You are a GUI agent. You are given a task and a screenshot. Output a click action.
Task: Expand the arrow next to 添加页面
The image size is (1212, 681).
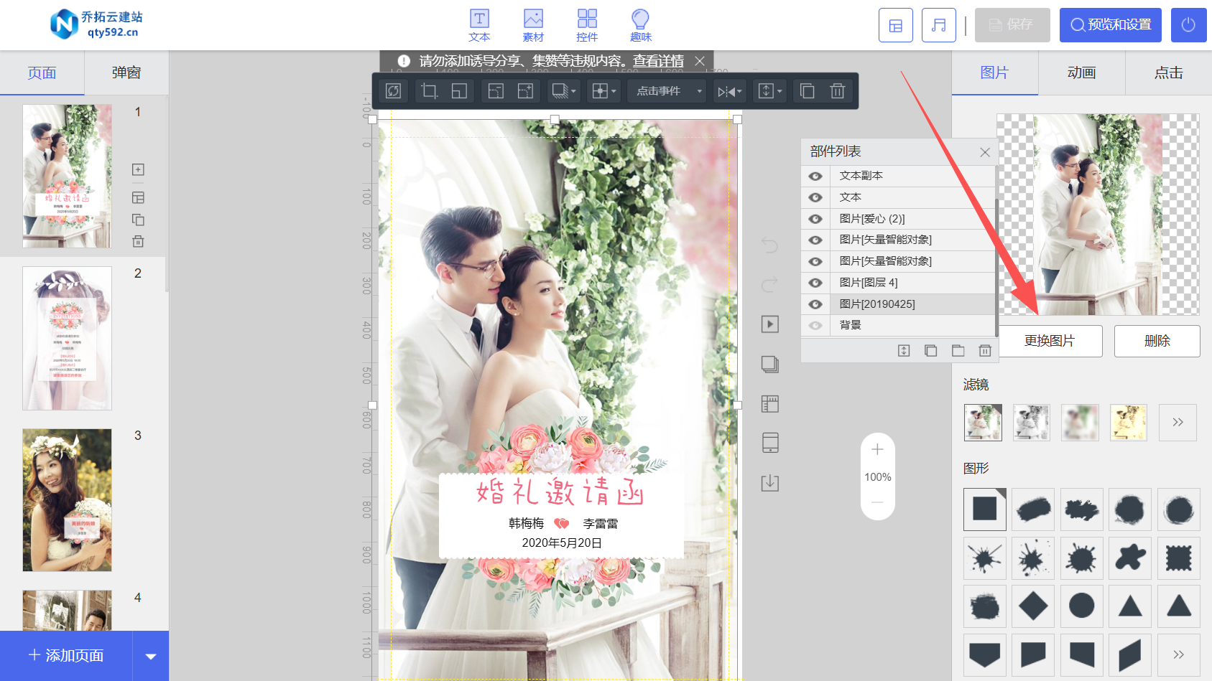point(151,656)
